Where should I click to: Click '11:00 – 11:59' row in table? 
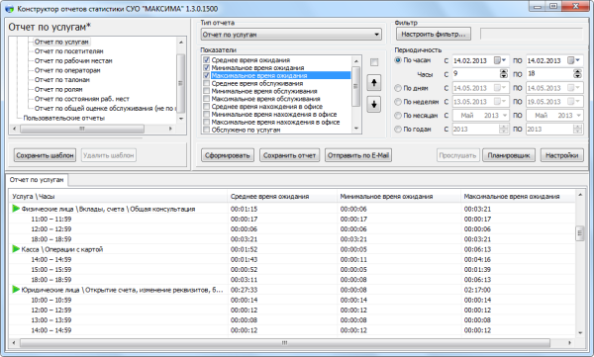292,219
